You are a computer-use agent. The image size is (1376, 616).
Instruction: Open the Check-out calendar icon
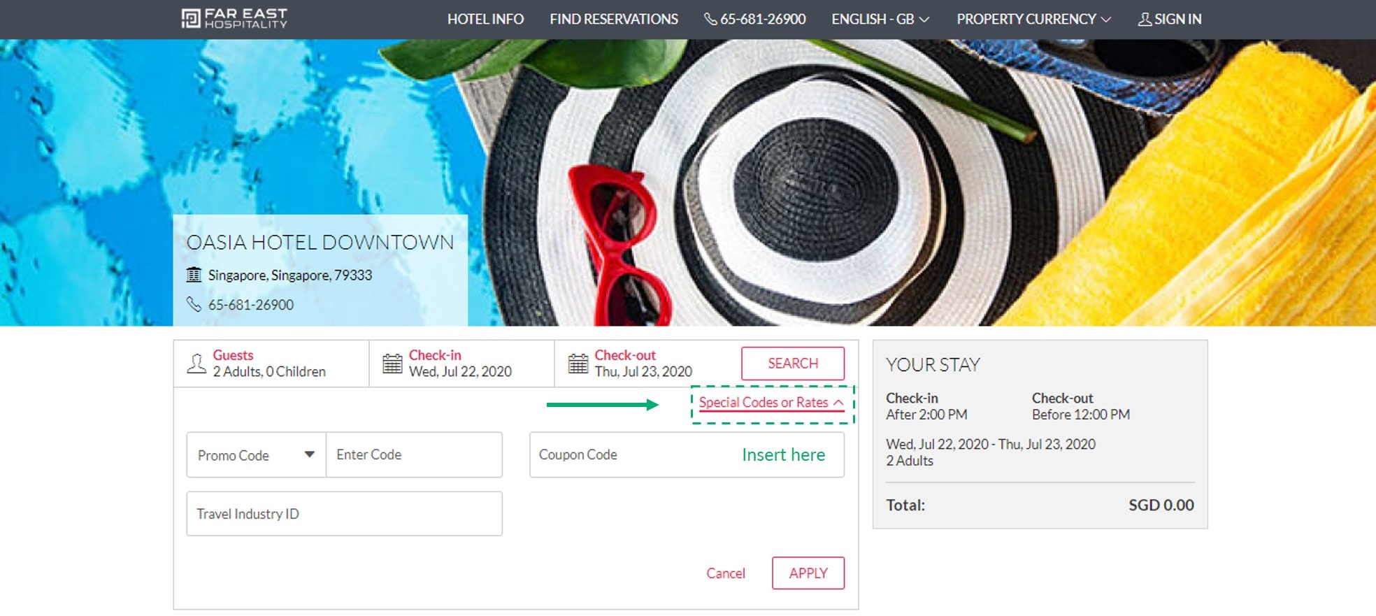(x=578, y=364)
